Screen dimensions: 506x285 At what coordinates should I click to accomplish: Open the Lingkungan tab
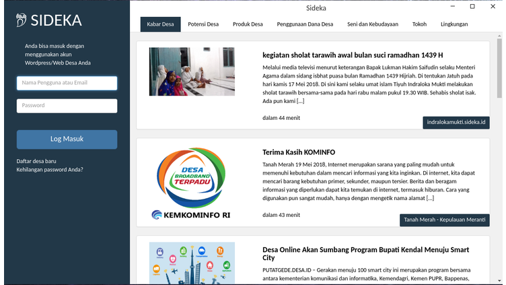tap(454, 24)
